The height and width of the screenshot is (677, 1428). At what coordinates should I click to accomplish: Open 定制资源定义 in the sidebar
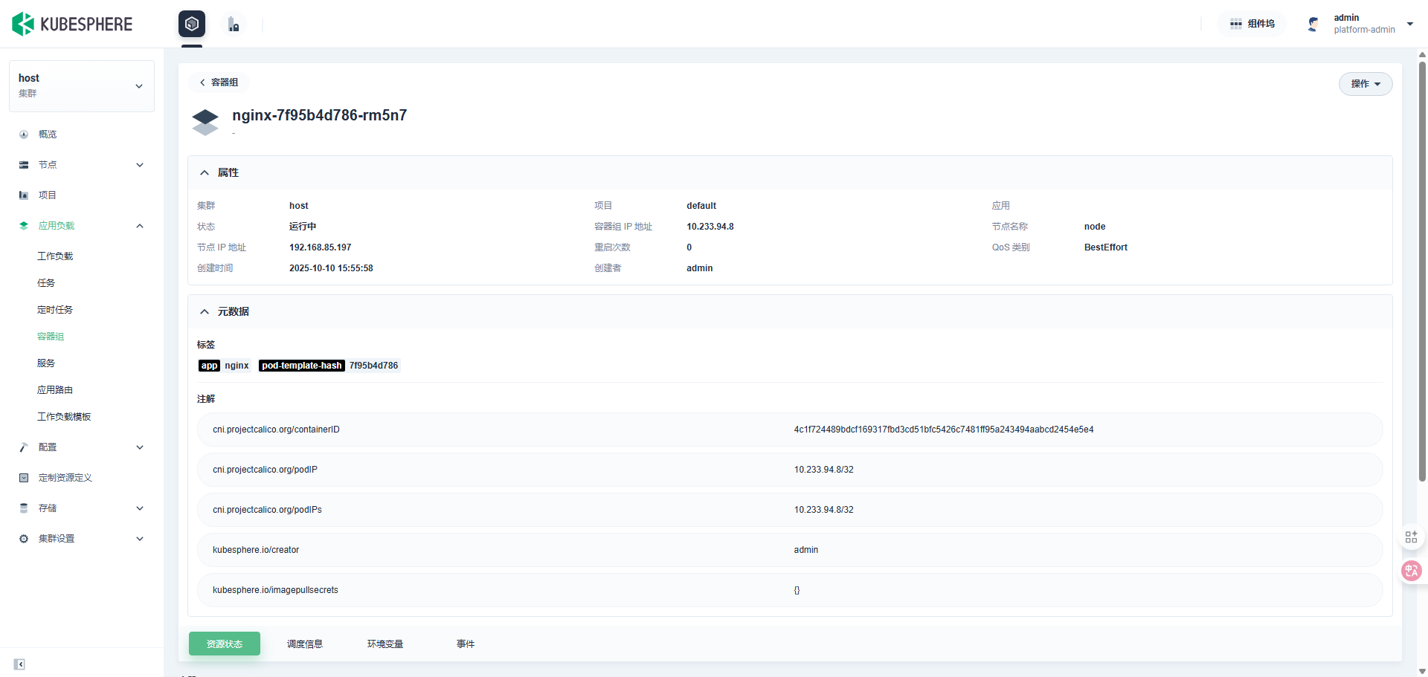65,478
